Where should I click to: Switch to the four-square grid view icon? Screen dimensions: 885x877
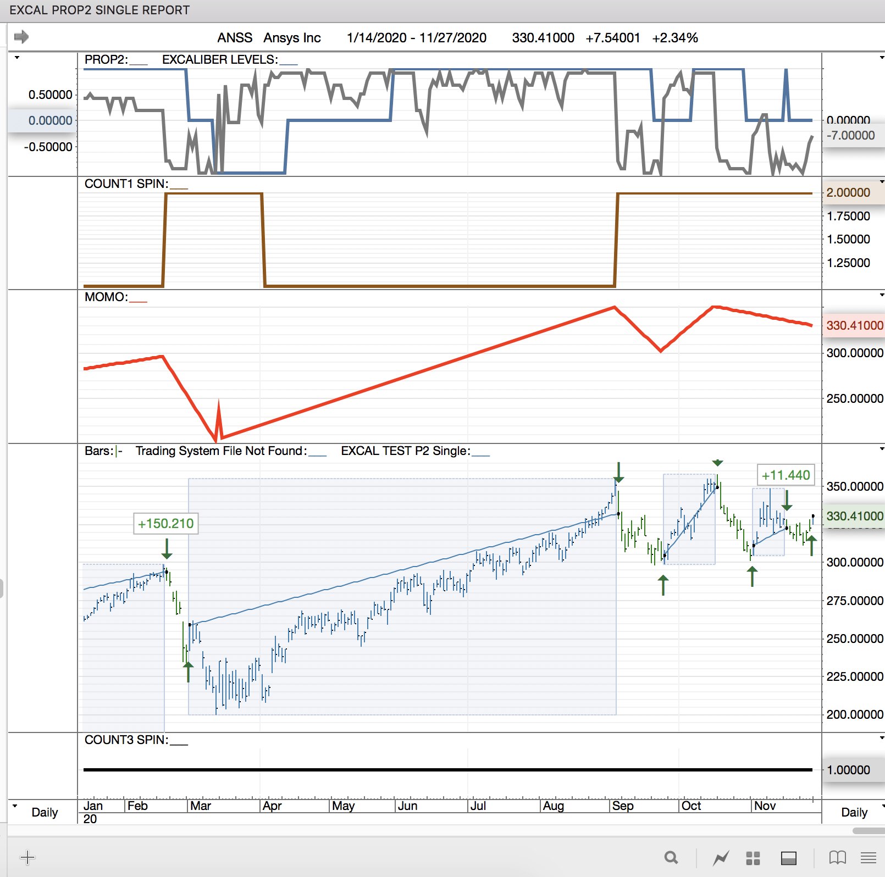point(753,858)
